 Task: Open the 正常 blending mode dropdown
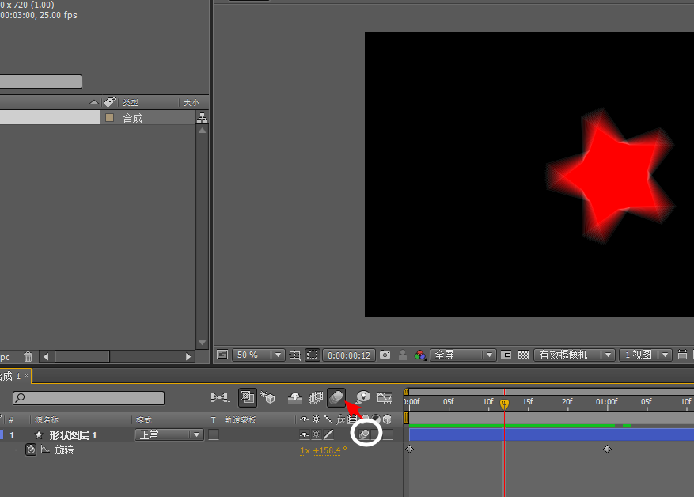pyautogui.click(x=169, y=434)
